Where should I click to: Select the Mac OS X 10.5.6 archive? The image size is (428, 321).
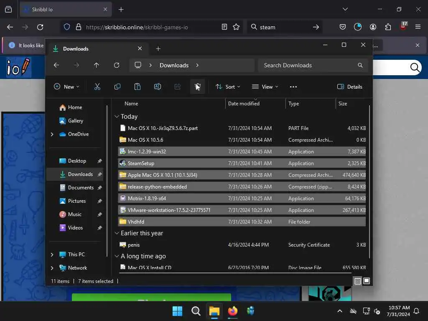coord(242,140)
